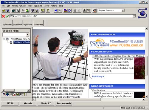Collapse the NCSA Mosaic Home Page tree node

click(4, 39)
